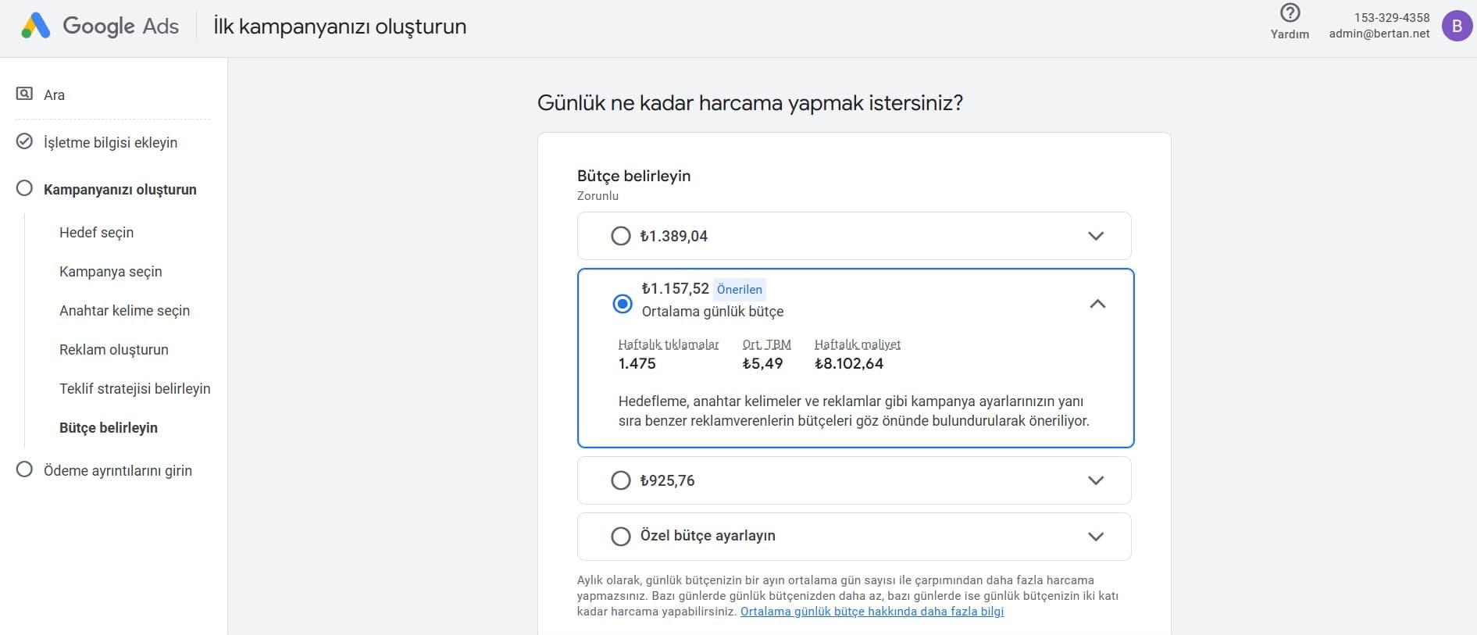
Task: Click the Haftalık tıklamalar label
Action: click(669, 344)
